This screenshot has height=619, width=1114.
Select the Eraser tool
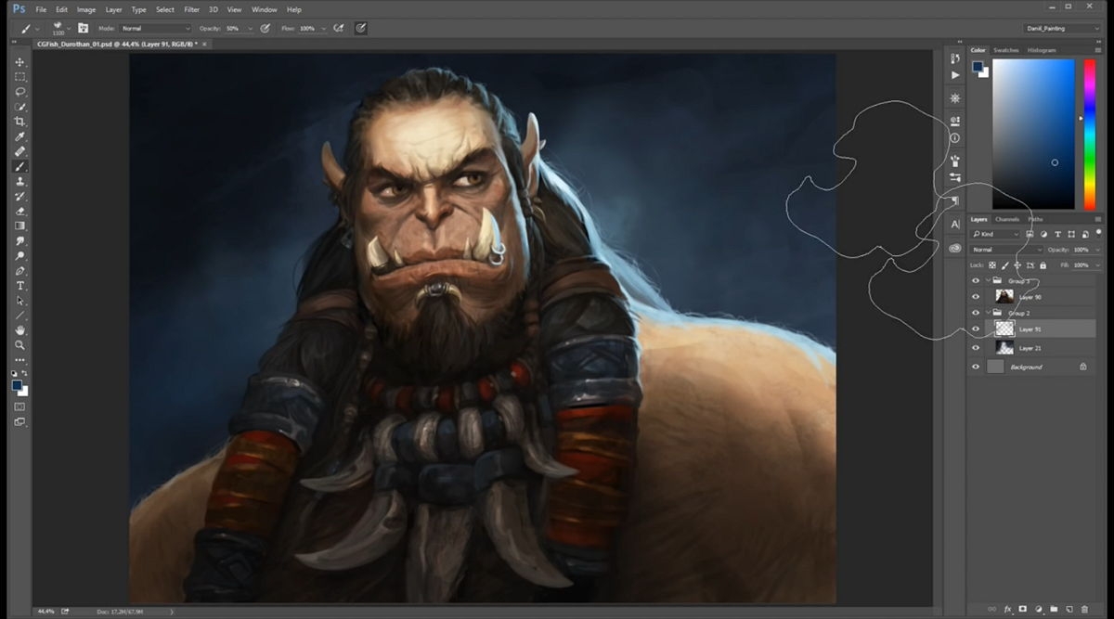tap(20, 212)
